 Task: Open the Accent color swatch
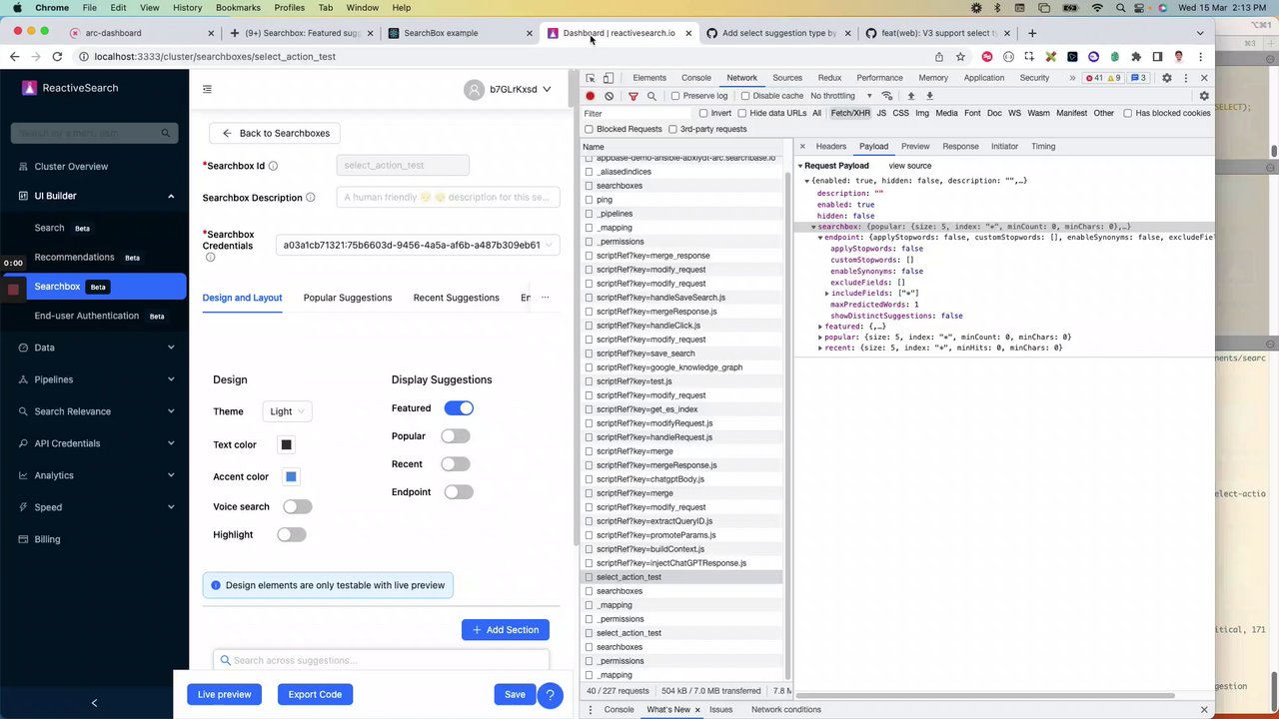coord(291,476)
